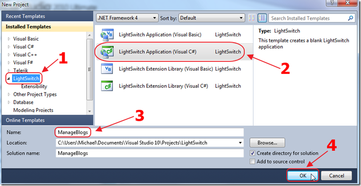Select the Telerik category label
Viewport: 361px width, 186px height.
click(x=21, y=70)
